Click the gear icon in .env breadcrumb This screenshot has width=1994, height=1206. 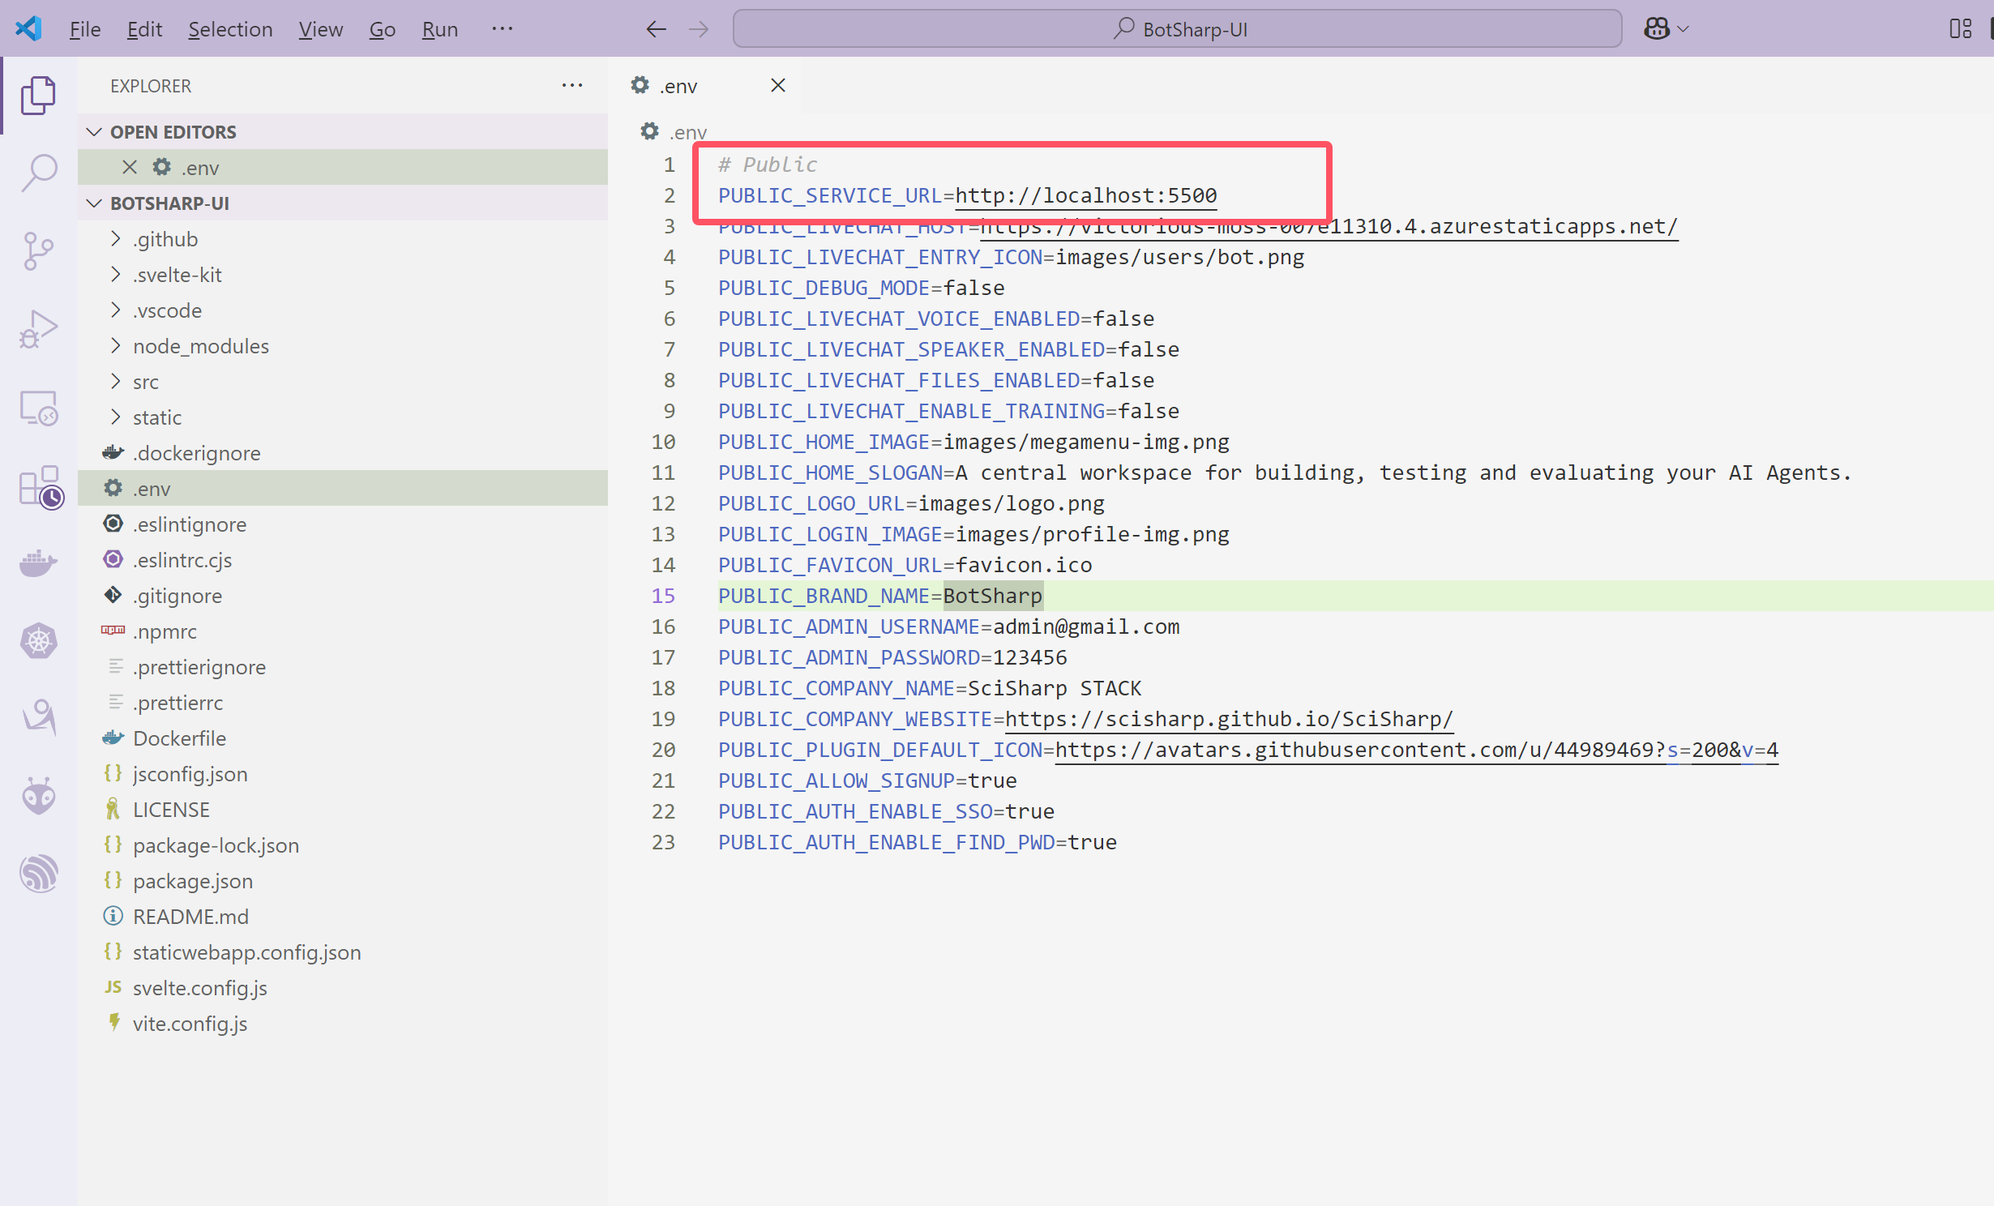(649, 131)
